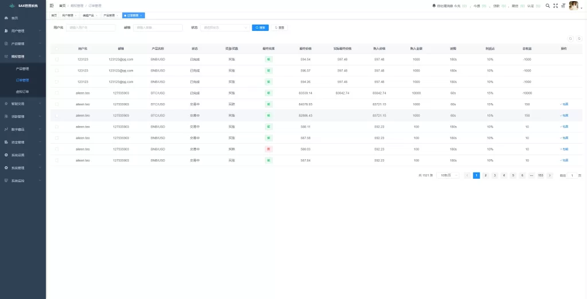Go to the next page with the right arrow
The height and width of the screenshot is (299, 587).
click(550, 175)
